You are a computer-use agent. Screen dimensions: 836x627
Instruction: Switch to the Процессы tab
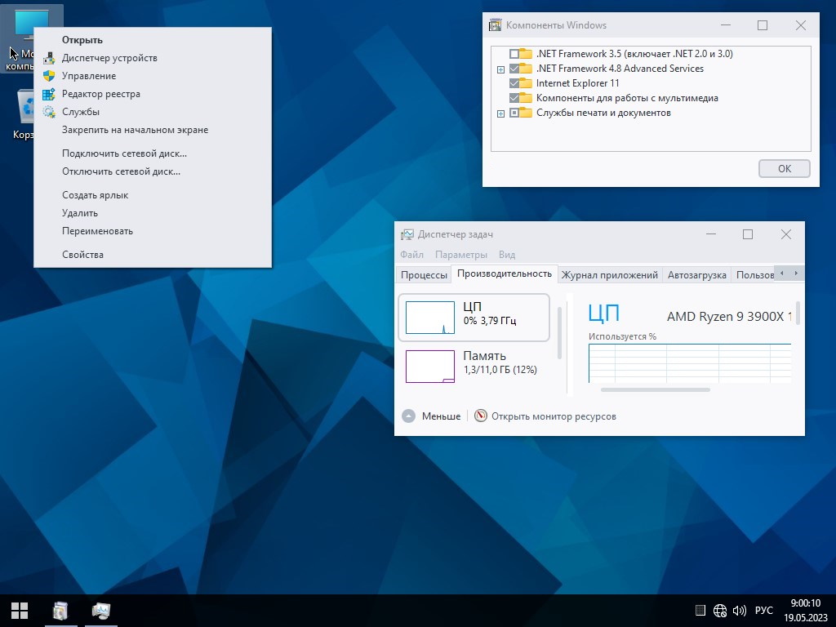424,275
